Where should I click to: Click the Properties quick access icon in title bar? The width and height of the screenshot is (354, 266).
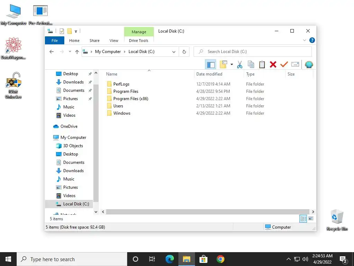(62, 31)
